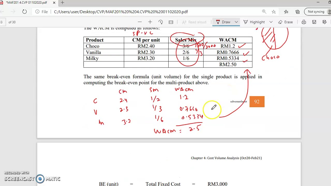Expand Highlight color options dropdown

pyautogui.click(x=271, y=22)
